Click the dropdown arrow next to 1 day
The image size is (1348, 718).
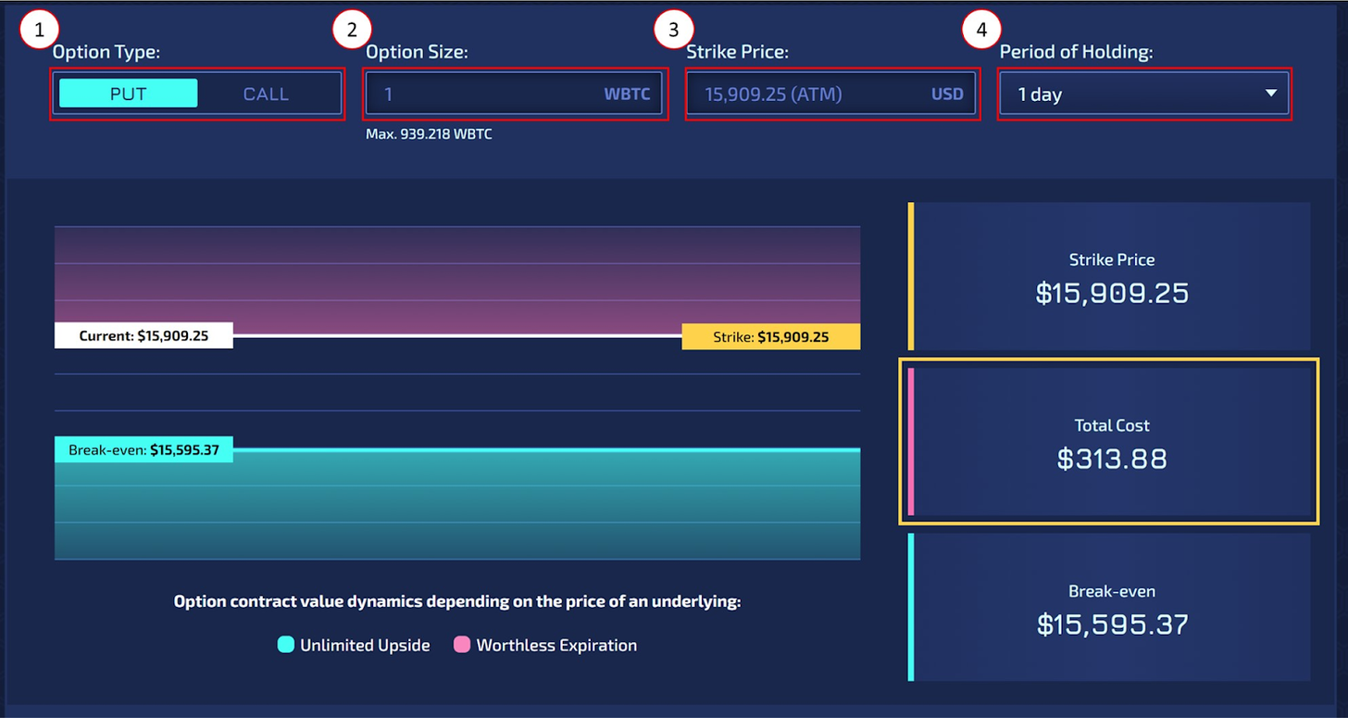click(x=1271, y=94)
